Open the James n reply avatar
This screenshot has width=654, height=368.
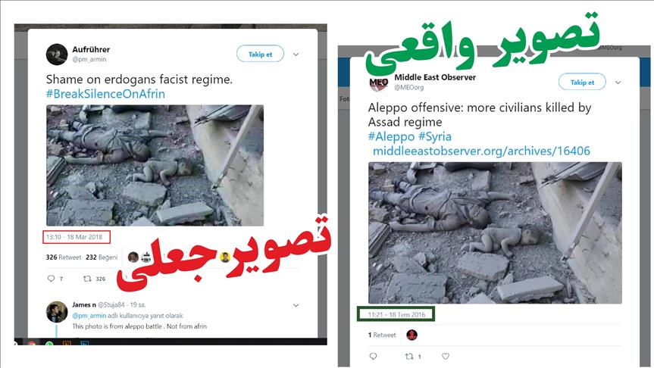click(57, 312)
